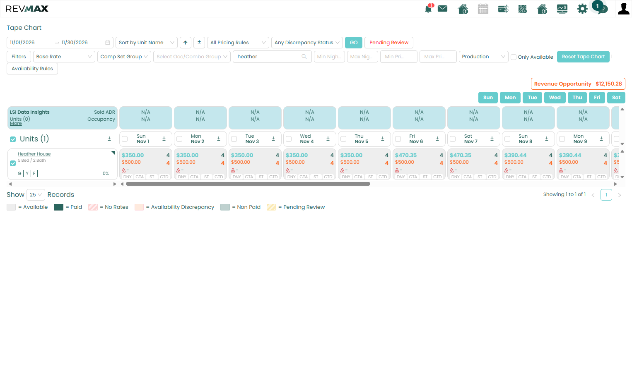Enable the Only Available checkbox

pos(514,57)
